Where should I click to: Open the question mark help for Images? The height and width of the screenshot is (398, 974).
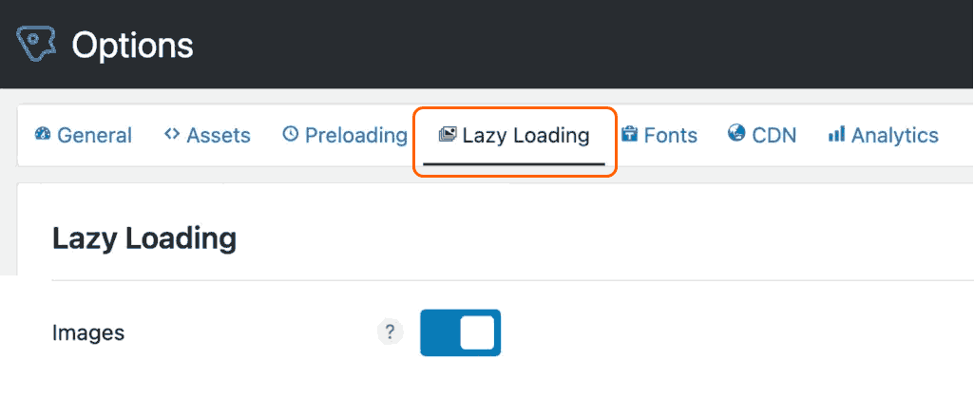click(390, 332)
